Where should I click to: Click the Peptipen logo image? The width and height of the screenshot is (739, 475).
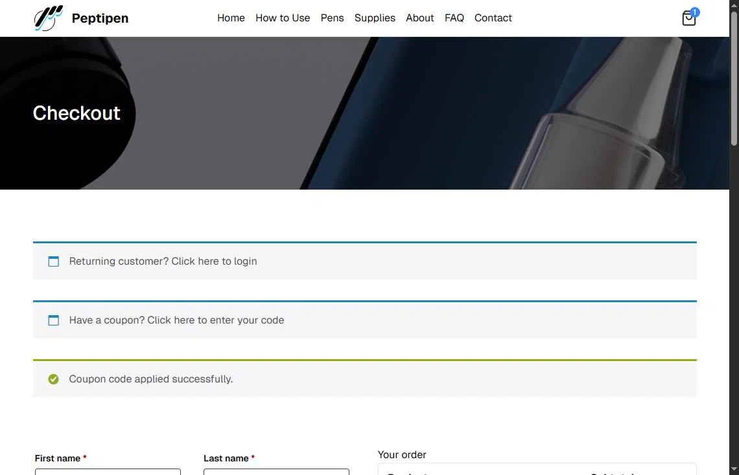coord(49,18)
